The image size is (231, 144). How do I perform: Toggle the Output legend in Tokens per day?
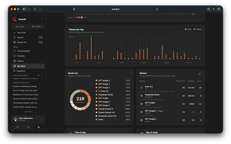coord(198,29)
